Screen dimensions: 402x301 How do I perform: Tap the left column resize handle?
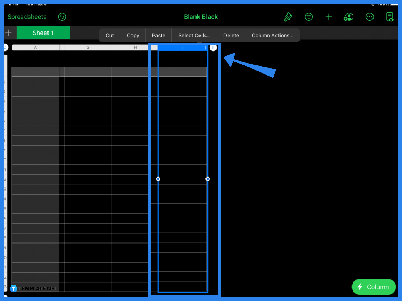point(158,179)
